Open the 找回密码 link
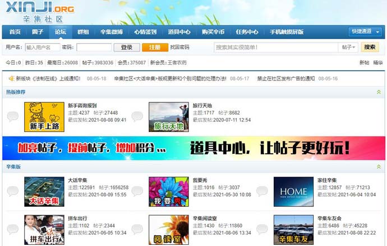Image resolution: width=387 pixels, height=246 pixels. (179, 48)
